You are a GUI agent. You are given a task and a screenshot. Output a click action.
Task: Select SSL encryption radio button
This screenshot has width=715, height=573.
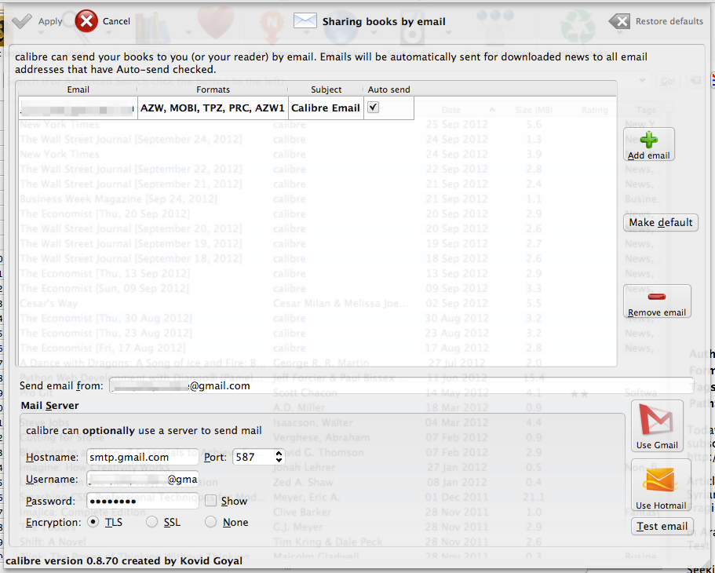point(151,522)
